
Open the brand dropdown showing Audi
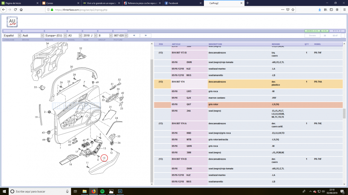(33, 36)
